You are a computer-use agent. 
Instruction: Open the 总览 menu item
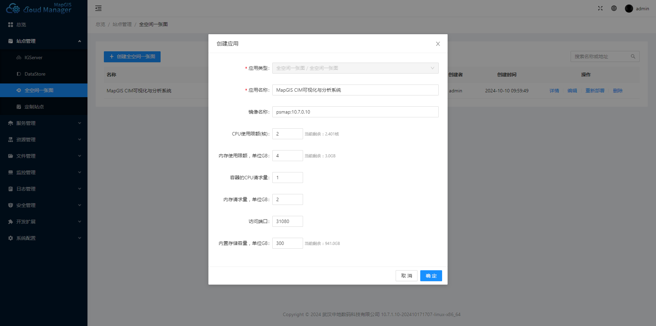pyautogui.click(x=44, y=25)
